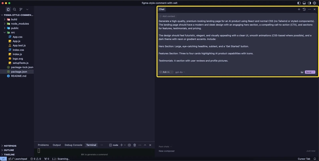The width and height of the screenshot is (319, 161).
Task: Open App.test.js in the file tree
Action: coord(19,46)
